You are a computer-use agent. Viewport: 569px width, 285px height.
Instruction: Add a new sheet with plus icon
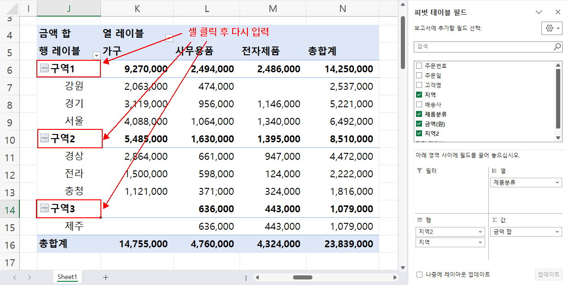point(106,277)
